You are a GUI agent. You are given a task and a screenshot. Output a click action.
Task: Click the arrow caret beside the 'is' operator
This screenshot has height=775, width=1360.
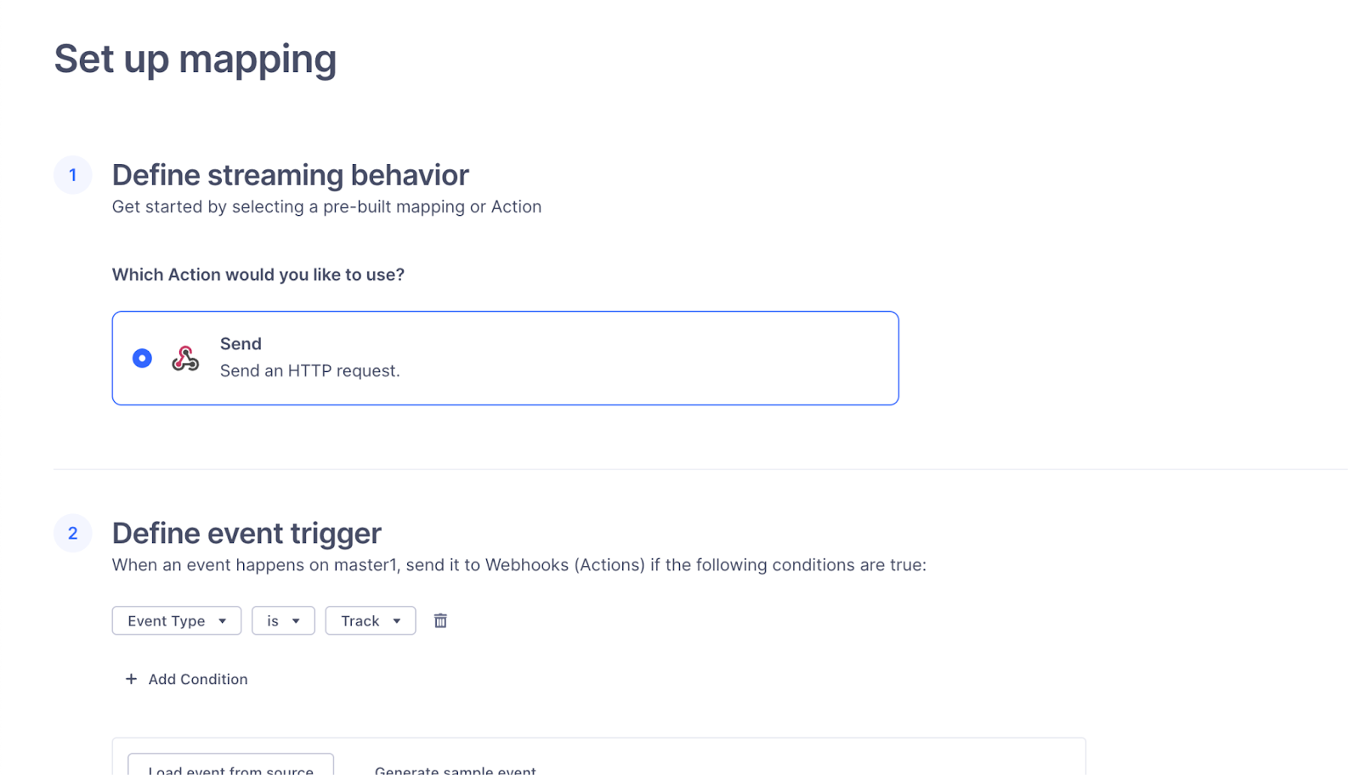[296, 621]
